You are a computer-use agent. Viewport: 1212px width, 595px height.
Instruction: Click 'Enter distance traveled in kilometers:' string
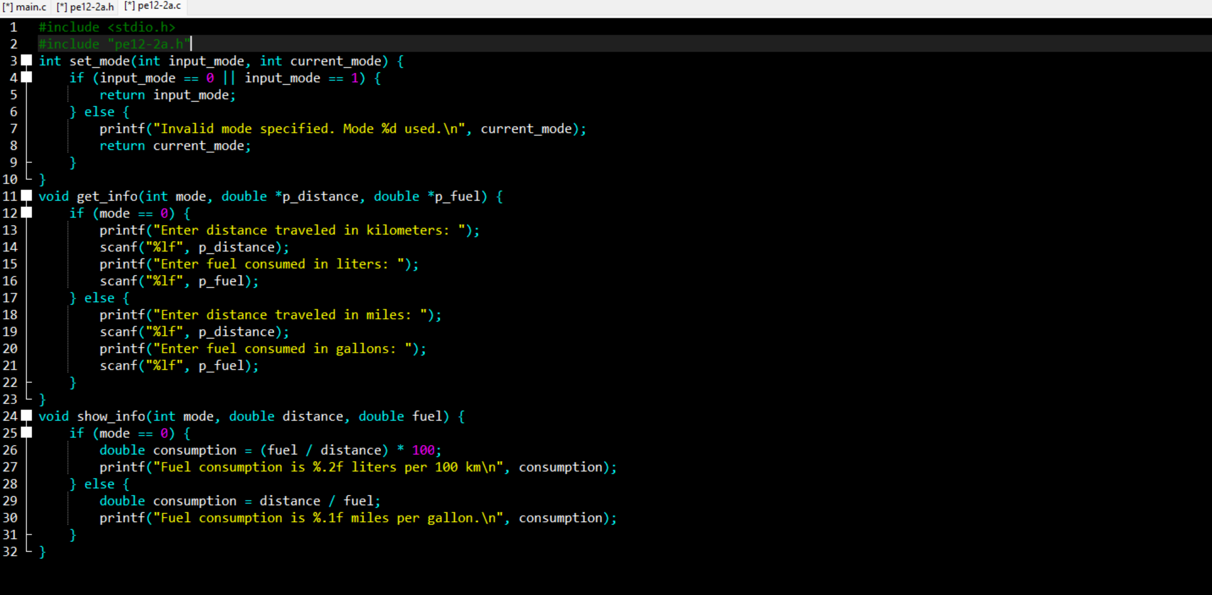[309, 230]
